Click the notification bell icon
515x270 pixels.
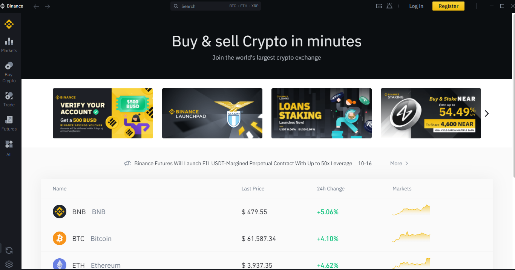pyautogui.click(x=389, y=6)
